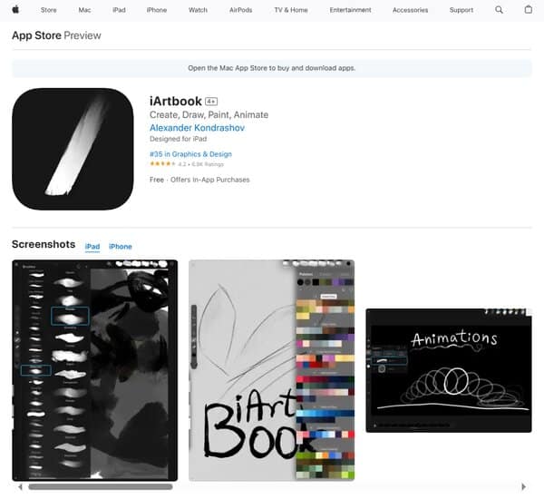
Task: Open the Animations screenshot thumbnail
Action: coord(449,370)
